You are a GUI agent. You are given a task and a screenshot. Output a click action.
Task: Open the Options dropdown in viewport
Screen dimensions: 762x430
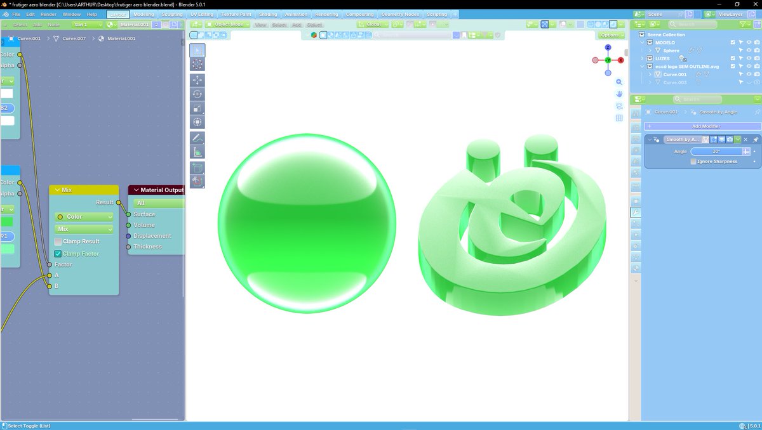pyautogui.click(x=611, y=35)
